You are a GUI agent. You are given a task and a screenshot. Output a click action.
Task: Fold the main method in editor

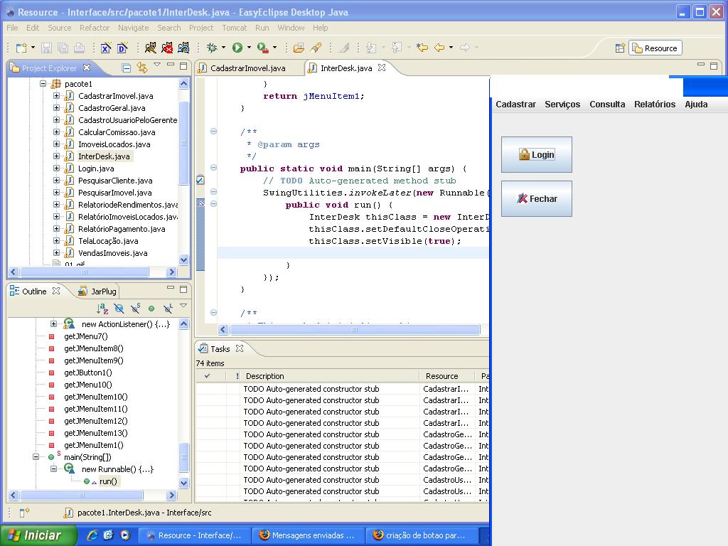(213, 168)
